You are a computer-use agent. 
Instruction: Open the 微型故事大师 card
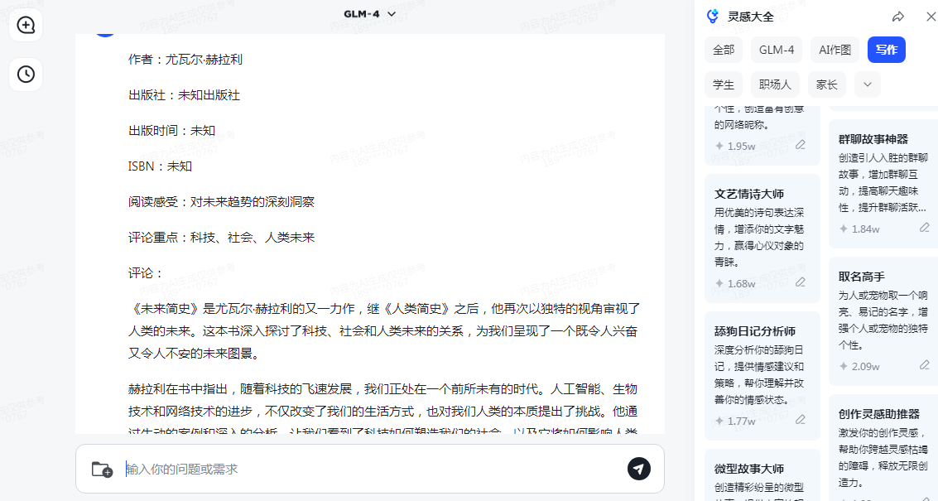coord(762,475)
